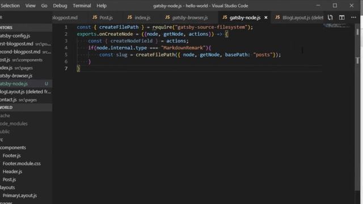The image size is (363, 204).
Task: Click basePath property on line 5
Action: (237, 55)
